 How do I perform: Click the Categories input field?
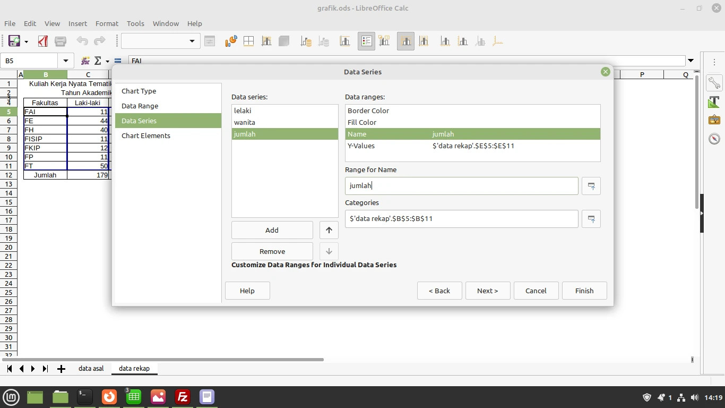[x=462, y=219]
